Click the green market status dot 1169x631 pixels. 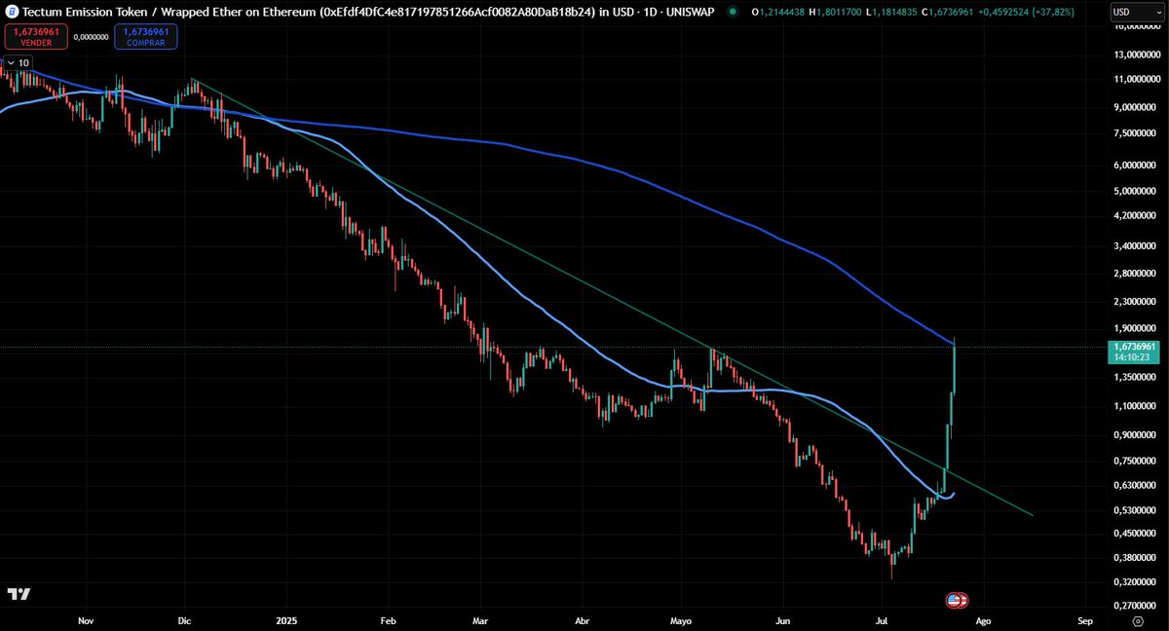click(x=733, y=12)
